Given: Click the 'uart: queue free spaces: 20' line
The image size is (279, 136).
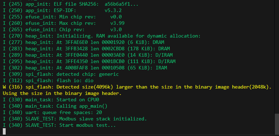Looking at the screenshot, I should [52, 113].
